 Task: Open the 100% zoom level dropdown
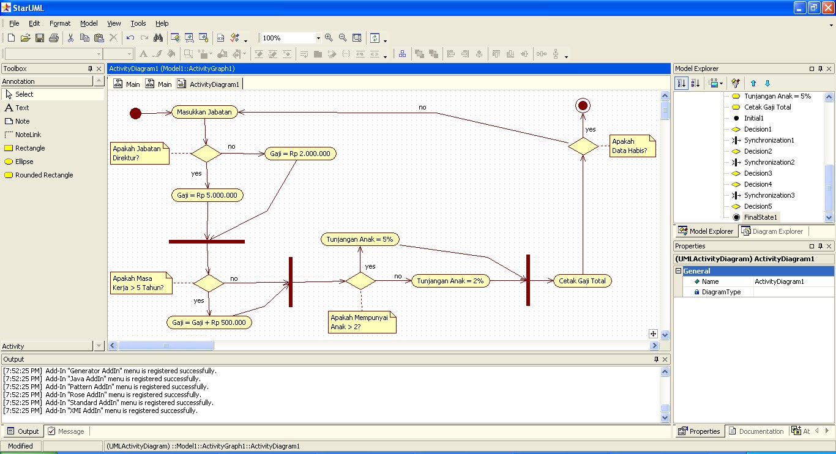point(318,37)
